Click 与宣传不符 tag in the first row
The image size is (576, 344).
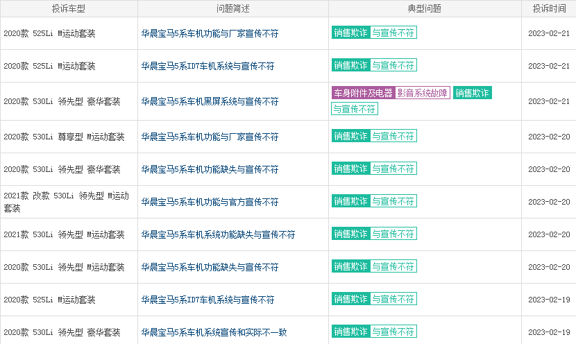tap(393, 33)
